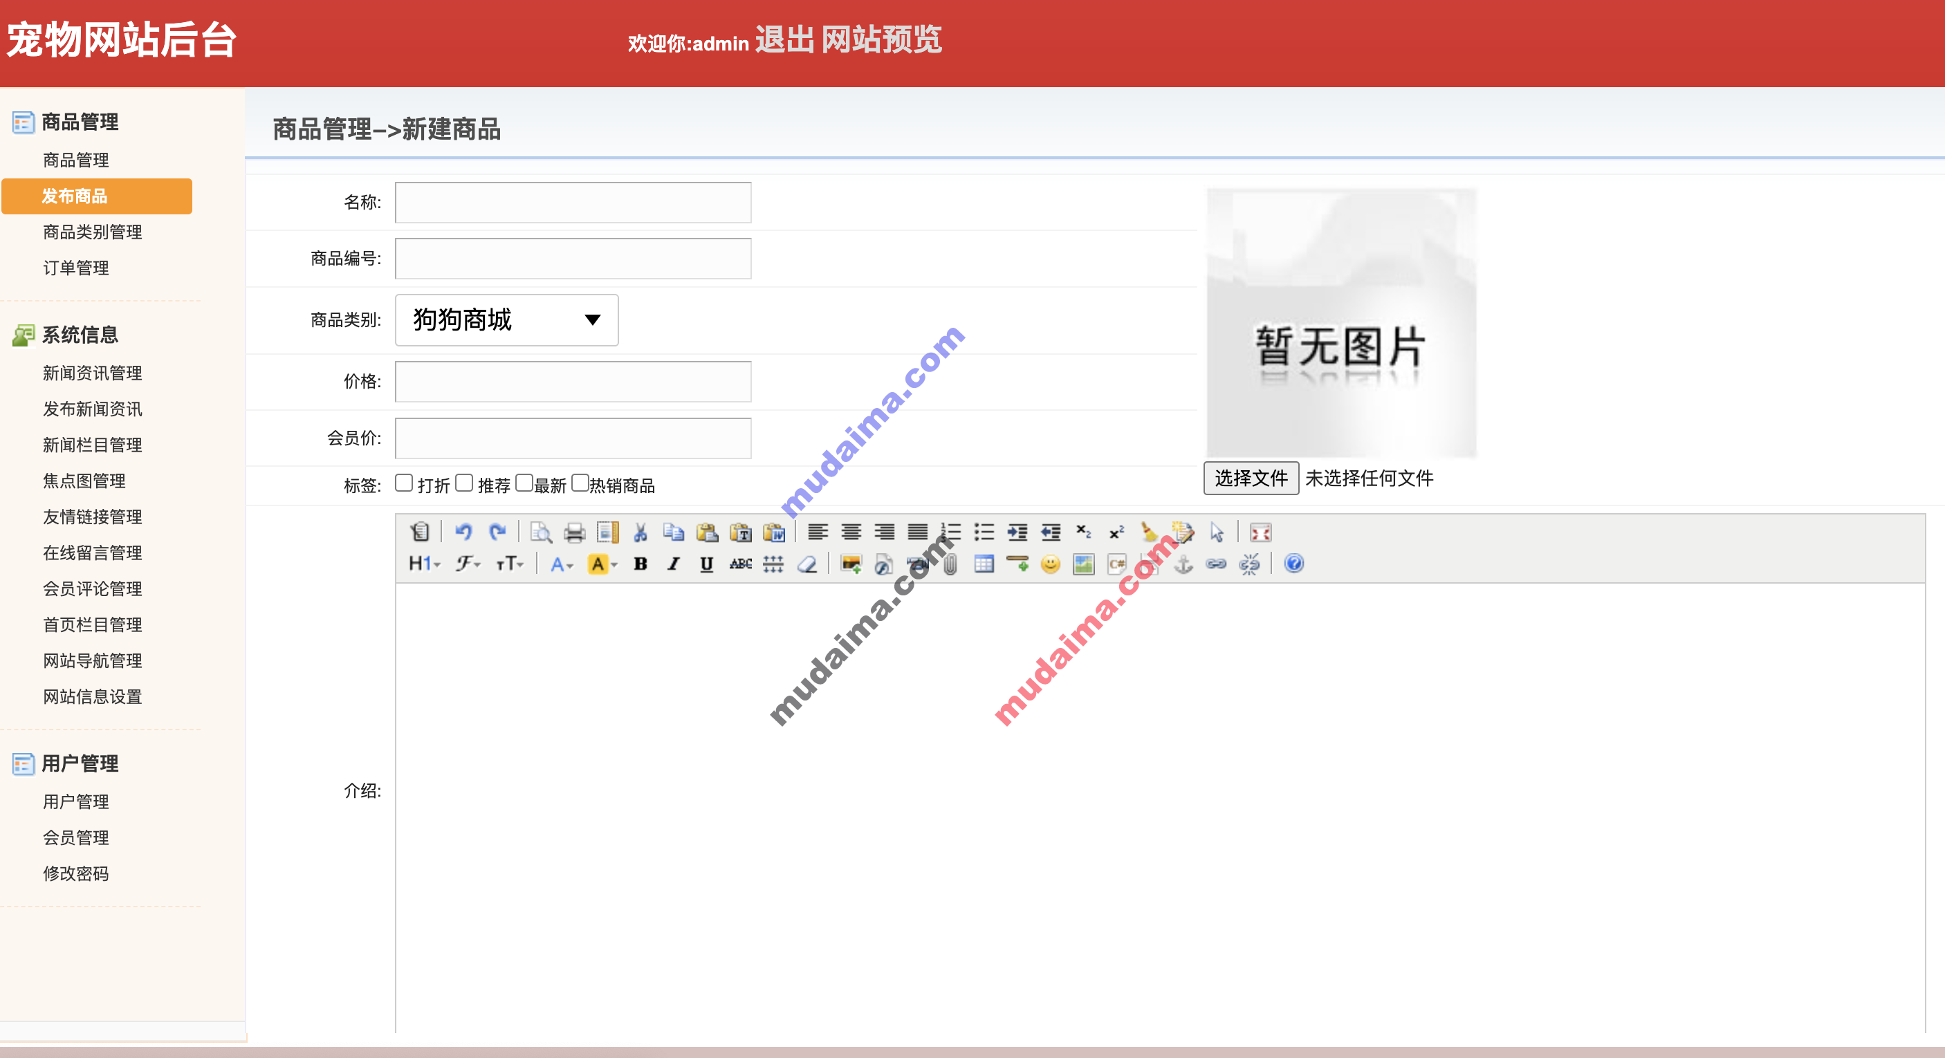Viewport: 1945px width, 1058px height.
Task: Open the text color picker
Action: click(x=562, y=564)
